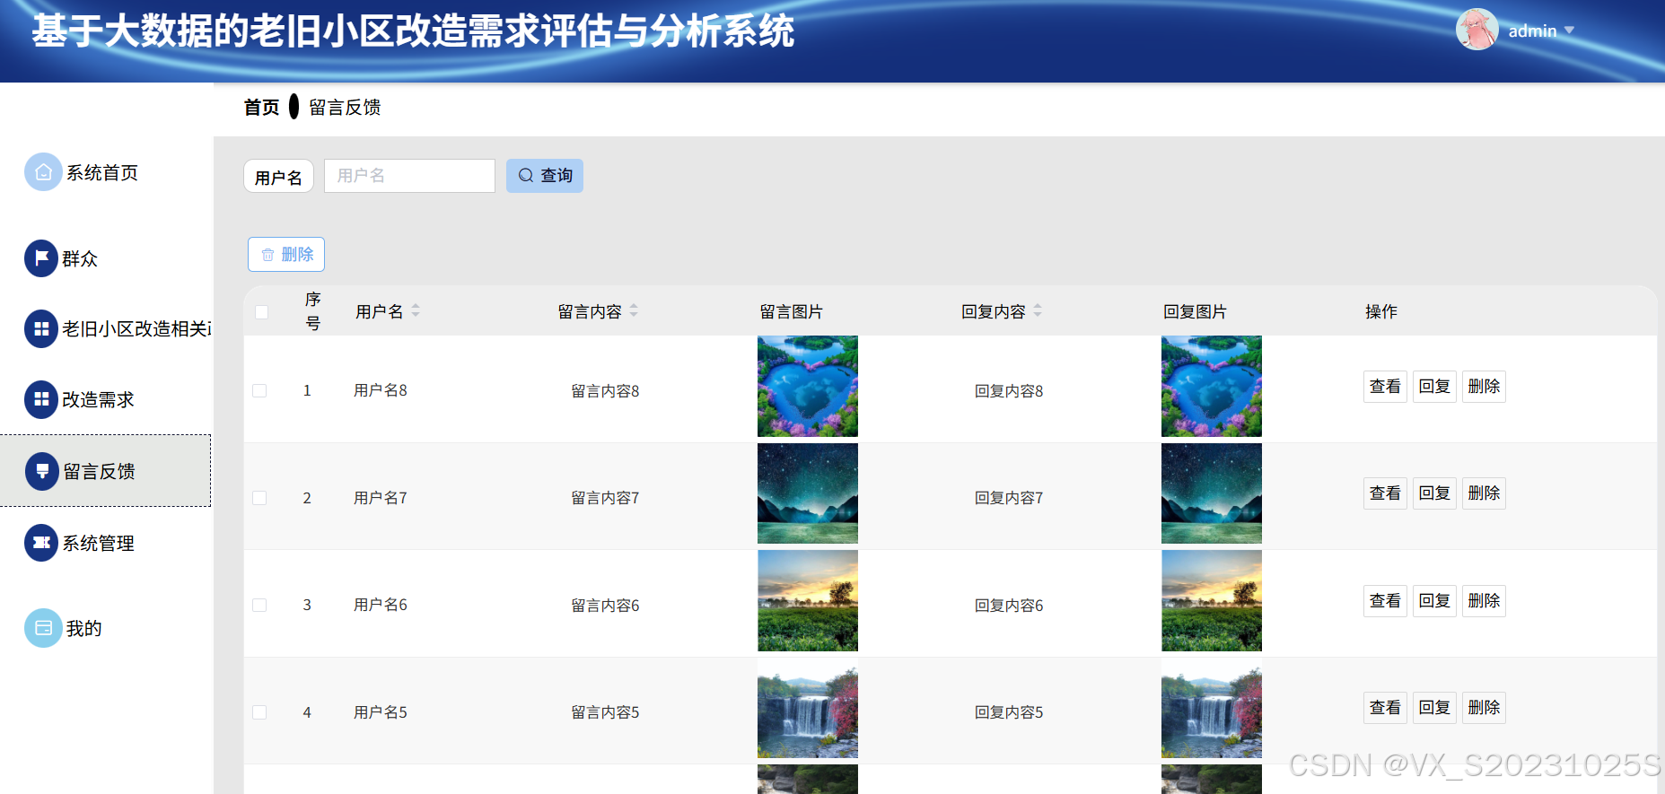
Task: Go to 首页 in the breadcrumb
Action: click(261, 108)
